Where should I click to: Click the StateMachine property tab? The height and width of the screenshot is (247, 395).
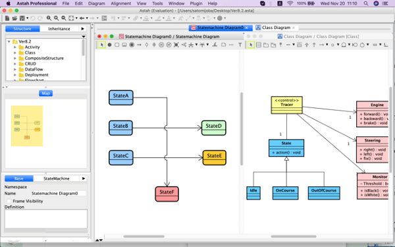57,178
